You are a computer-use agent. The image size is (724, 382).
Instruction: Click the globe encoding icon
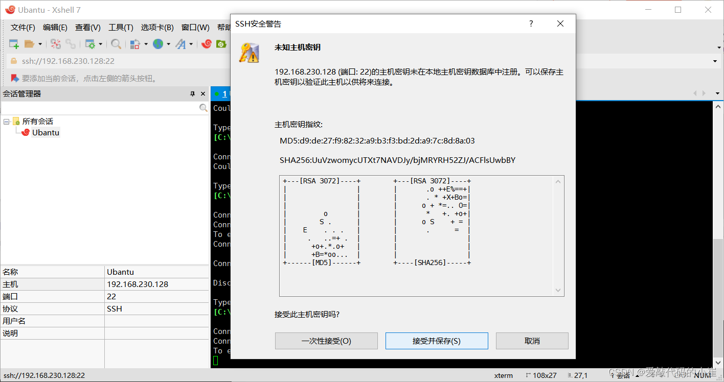pos(158,44)
